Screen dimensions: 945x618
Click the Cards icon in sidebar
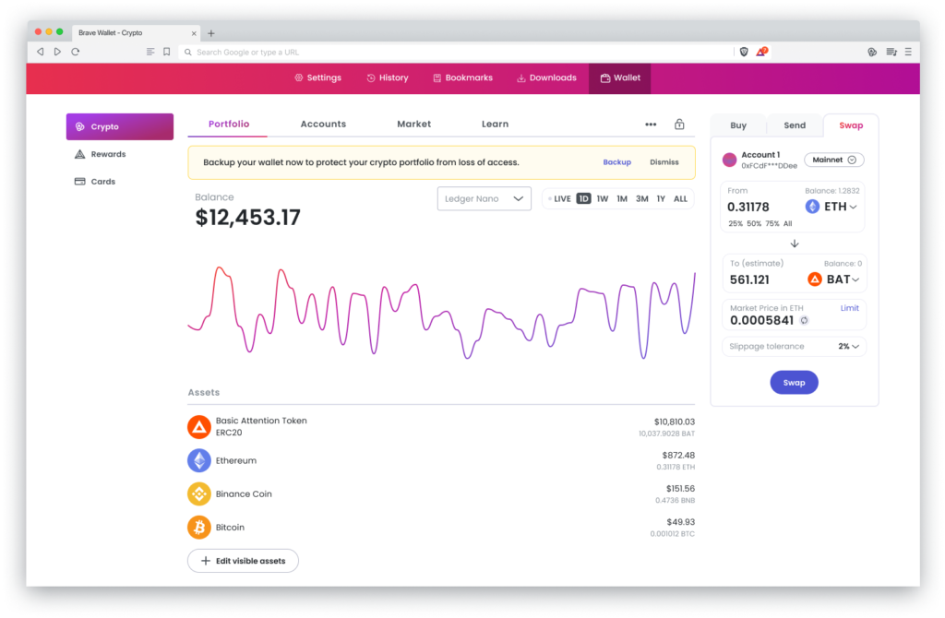point(79,182)
